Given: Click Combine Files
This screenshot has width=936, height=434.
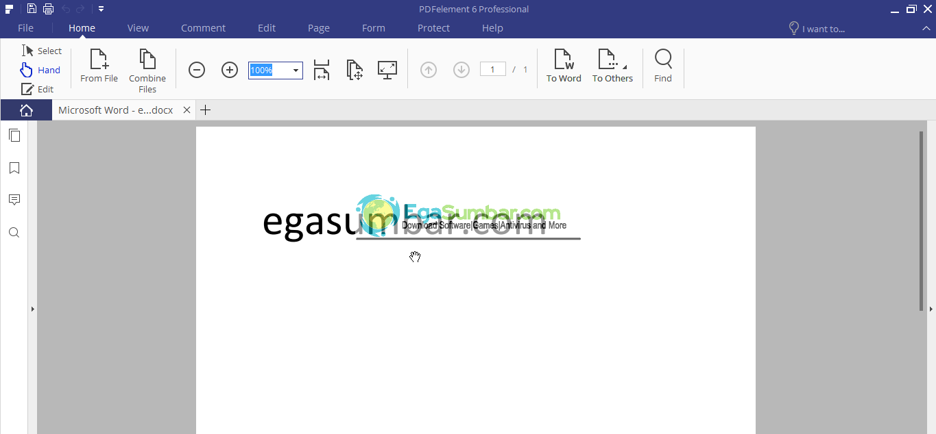Looking at the screenshot, I should (147, 71).
